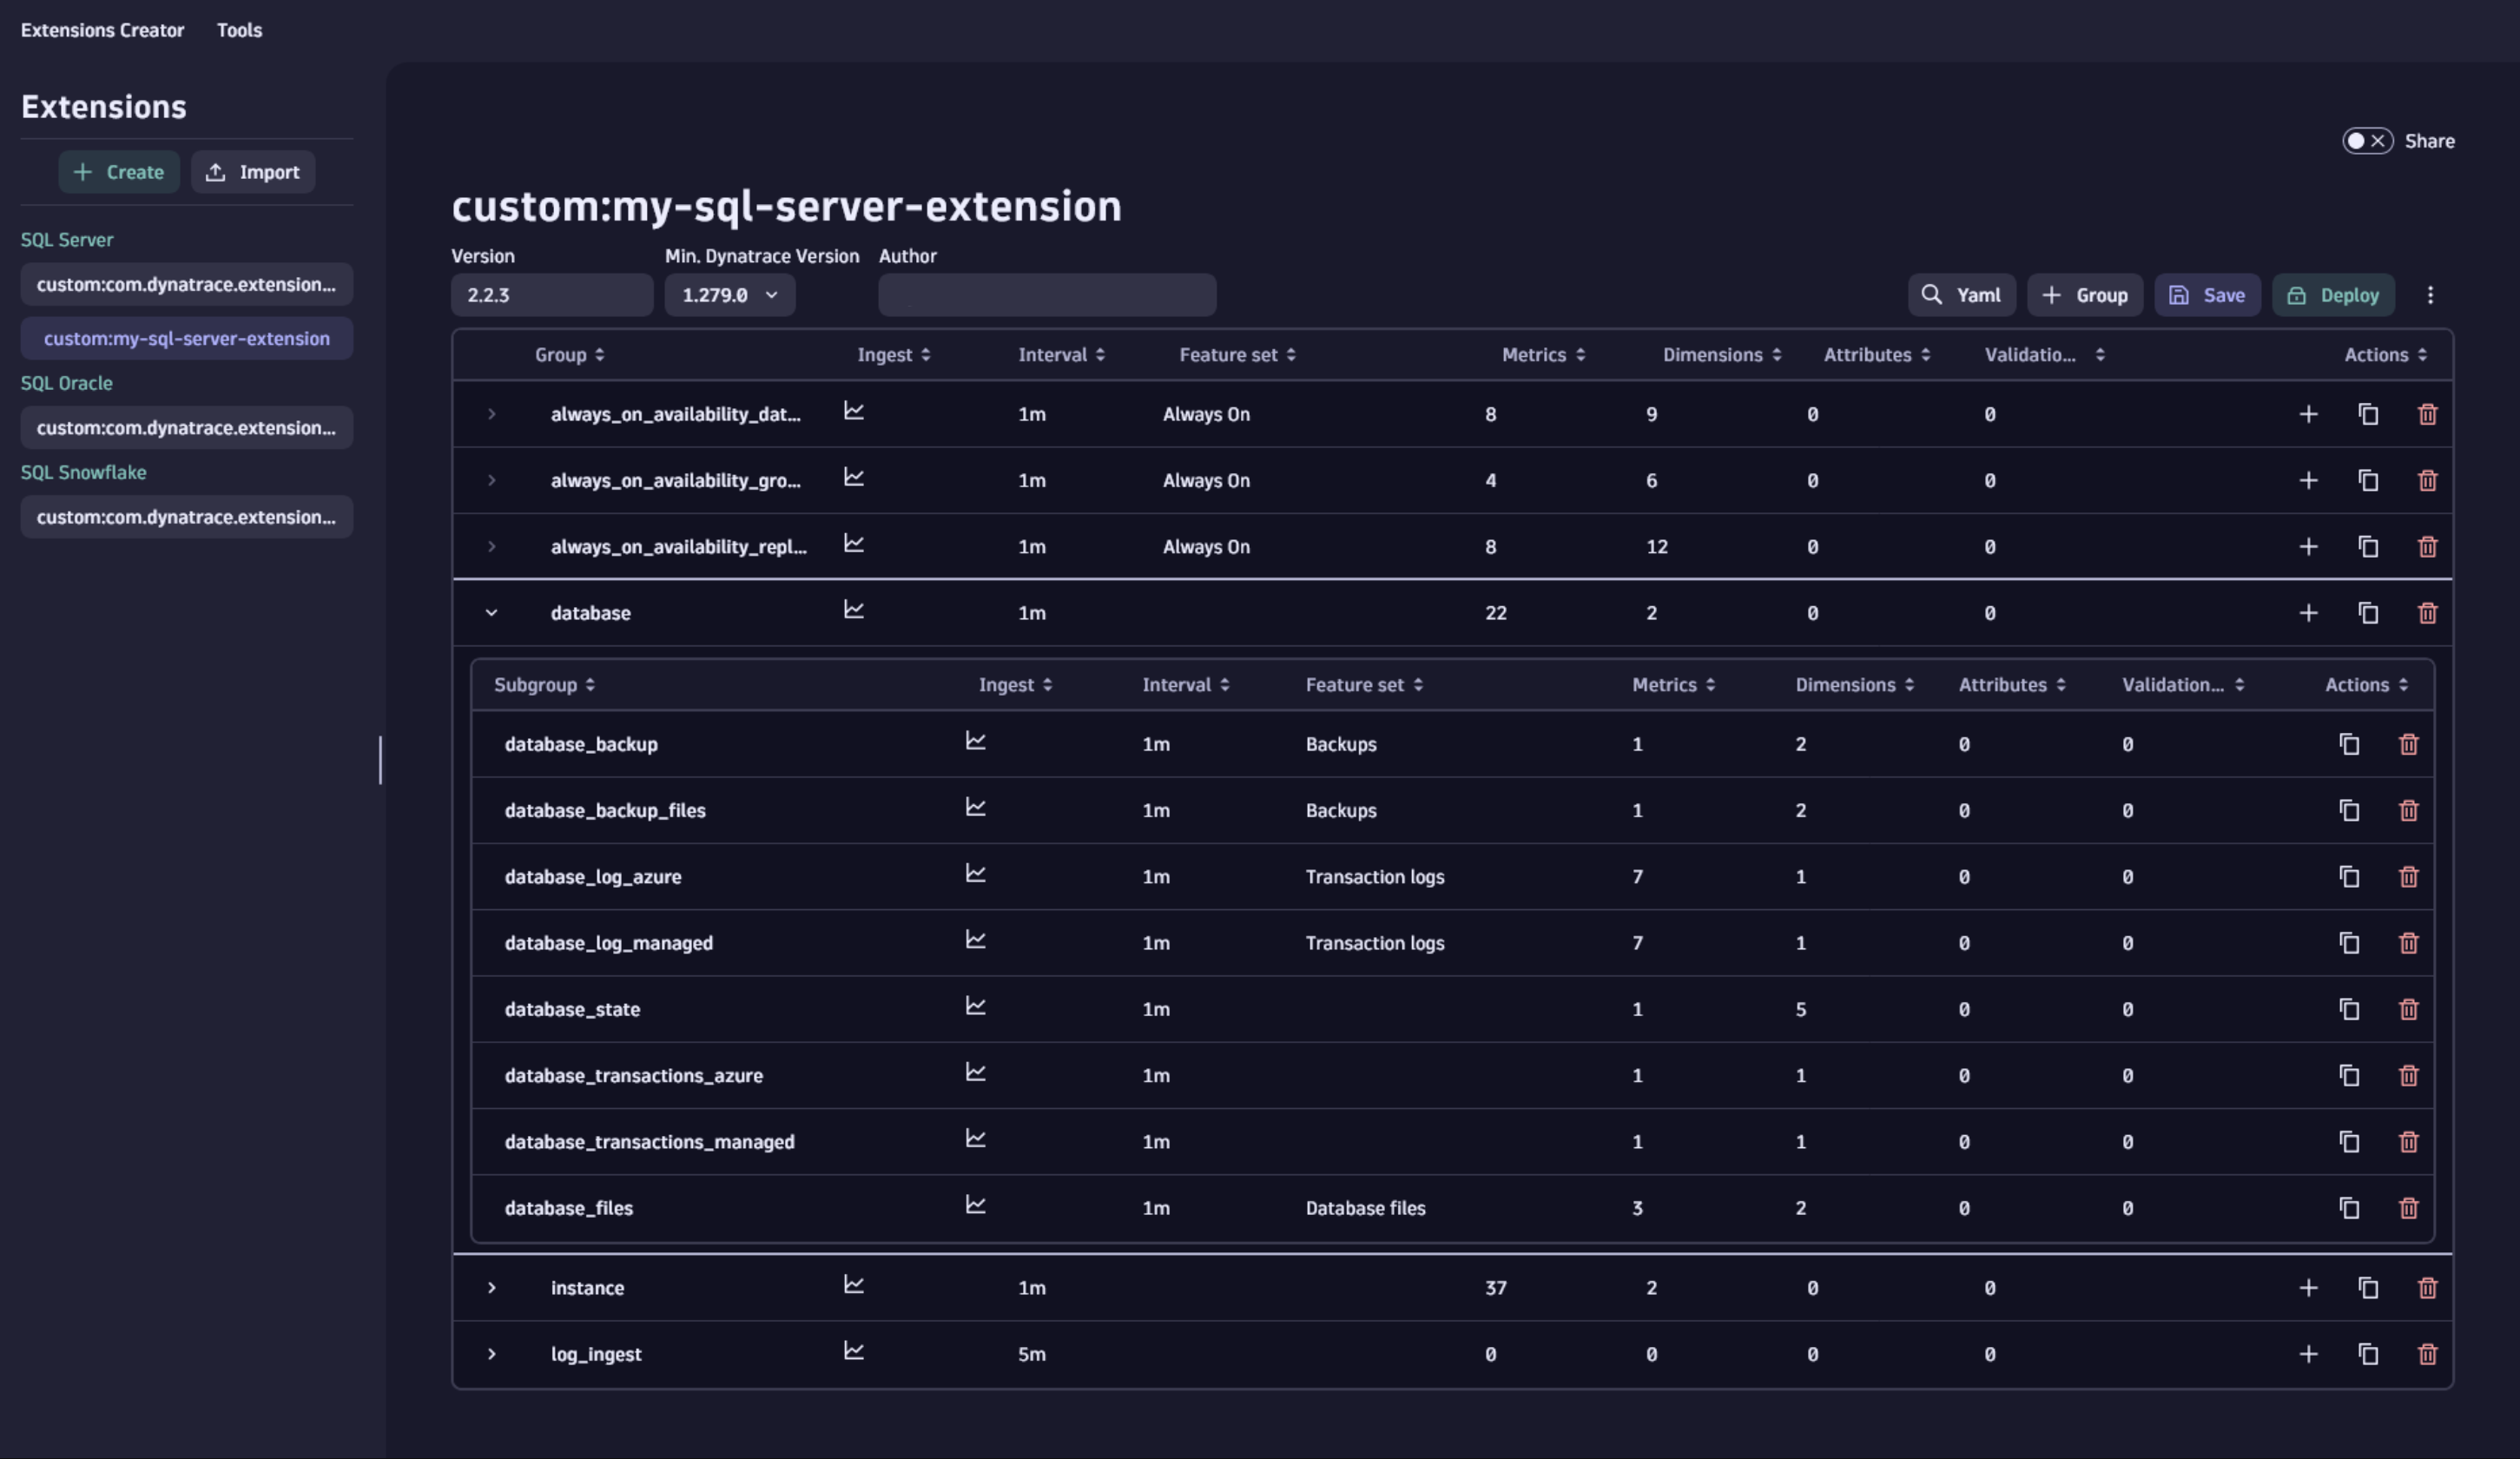Click ingest icon for database group
The image size is (2520, 1459).
pos(853,611)
